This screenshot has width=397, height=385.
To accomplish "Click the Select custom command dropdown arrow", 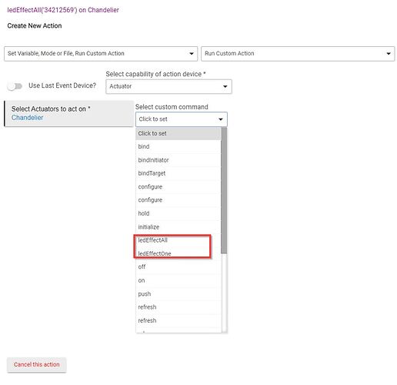I will pos(221,119).
